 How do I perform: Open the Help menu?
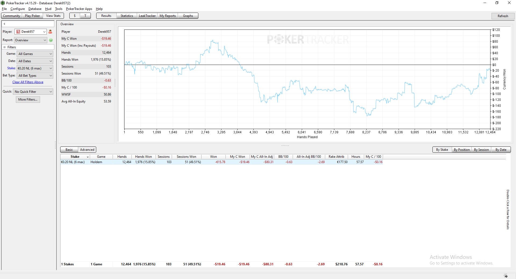click(x=99, y=9)
